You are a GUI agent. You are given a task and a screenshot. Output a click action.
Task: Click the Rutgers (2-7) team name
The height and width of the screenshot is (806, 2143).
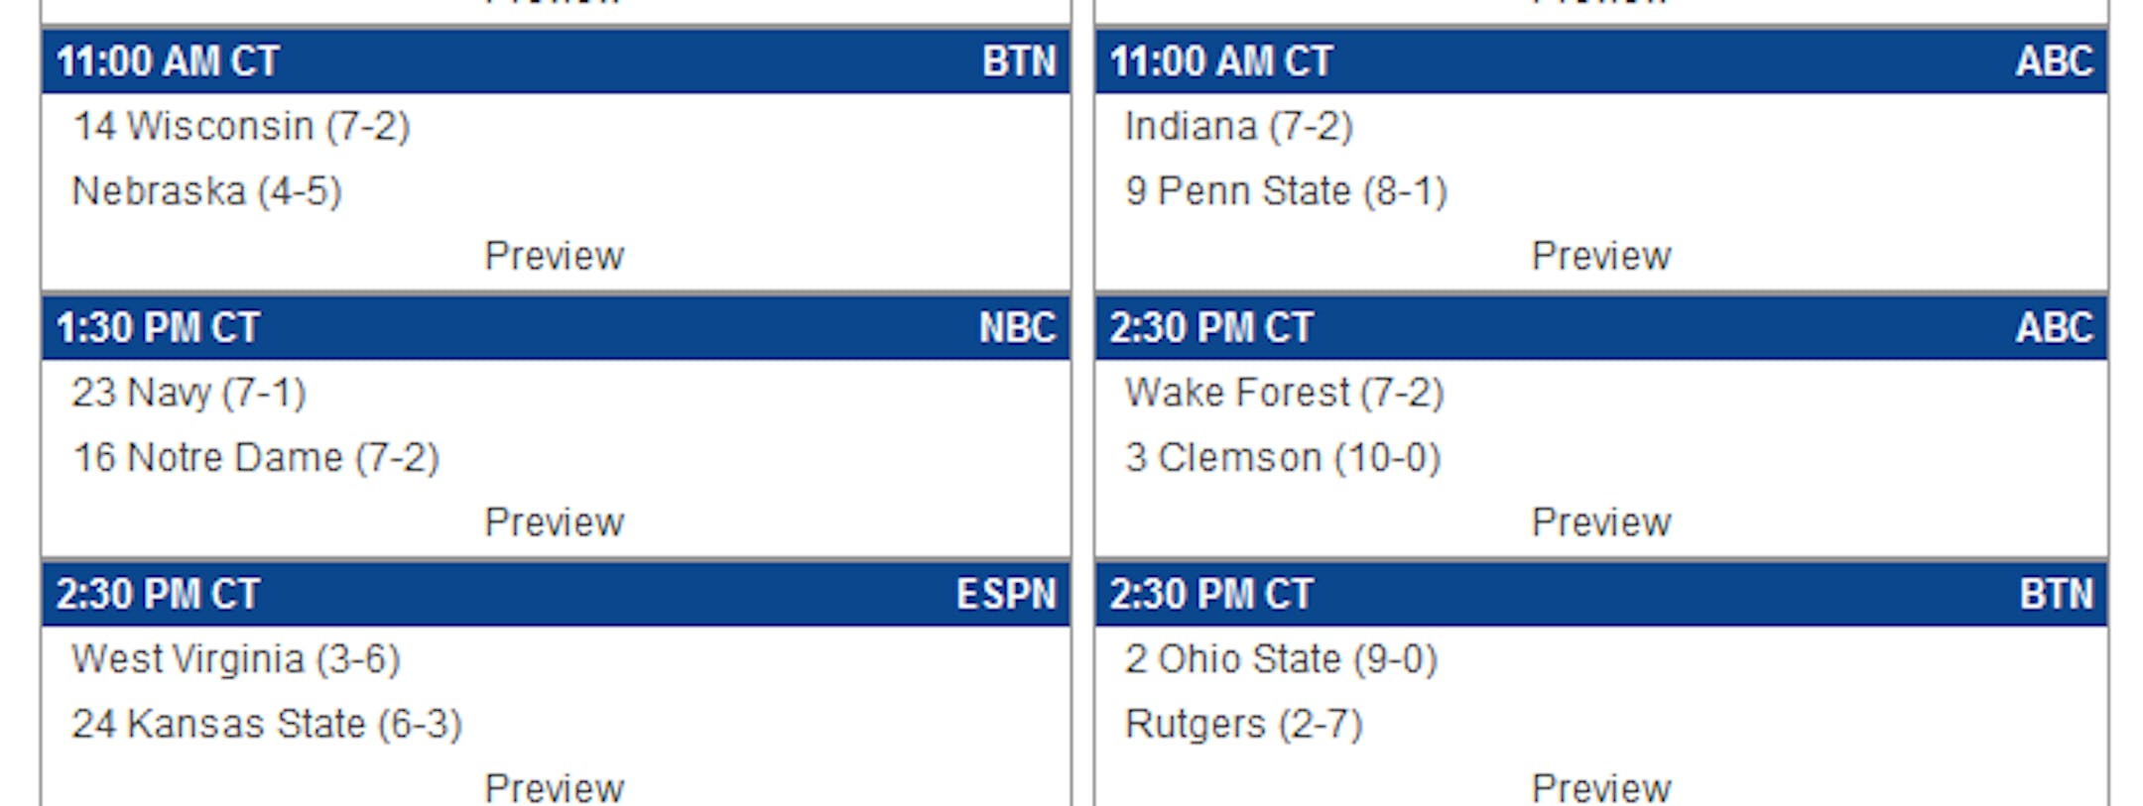click(x=1243, y=725)
